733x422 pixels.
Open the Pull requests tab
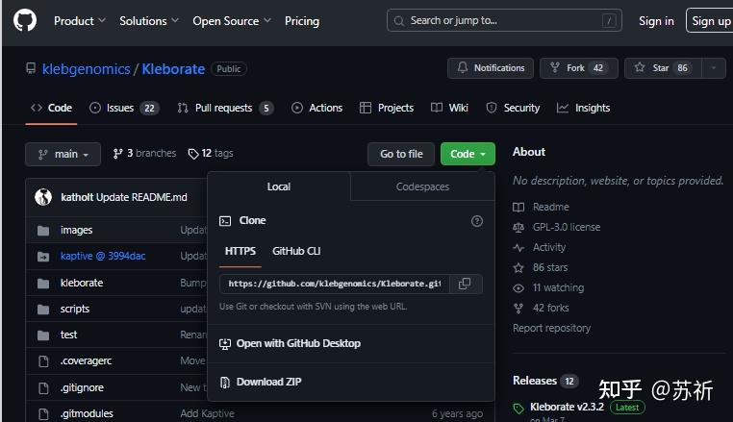tap(225, 108)
